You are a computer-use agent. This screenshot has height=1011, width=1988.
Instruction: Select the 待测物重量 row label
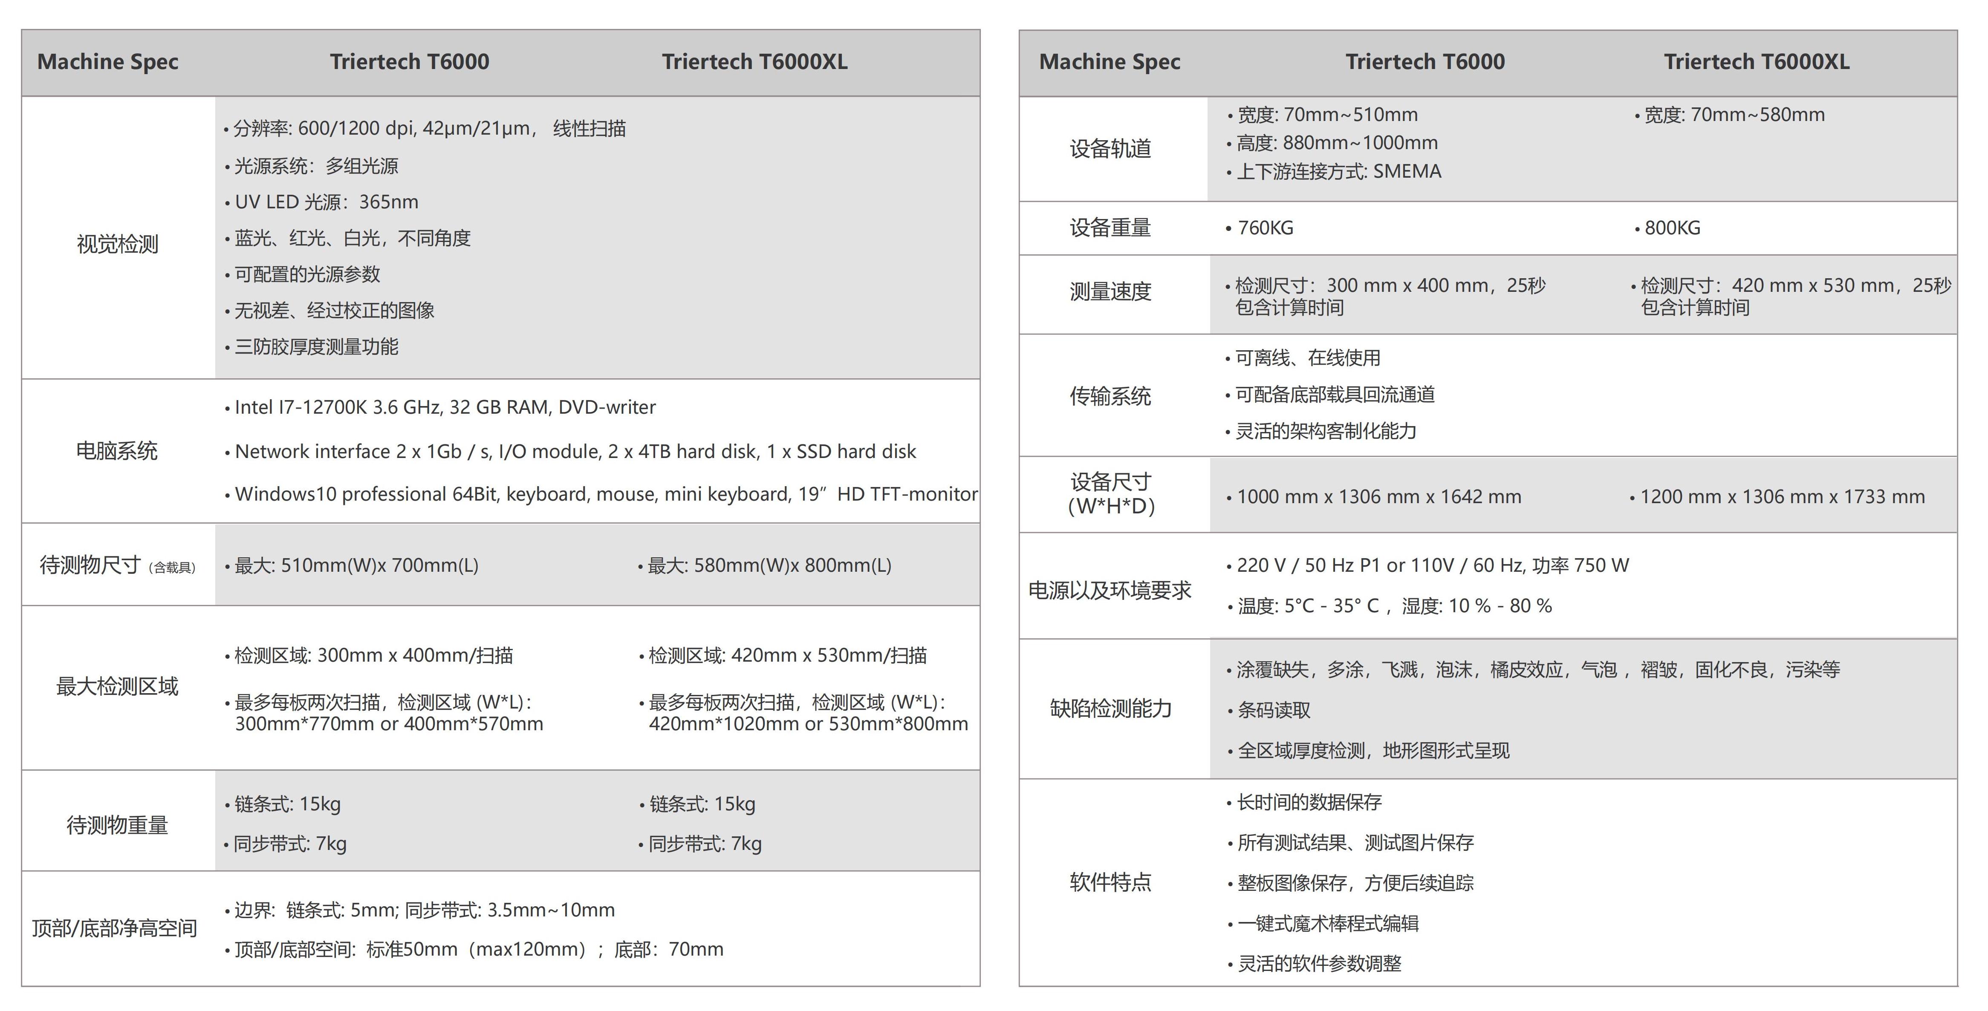(x=117, y=825)
